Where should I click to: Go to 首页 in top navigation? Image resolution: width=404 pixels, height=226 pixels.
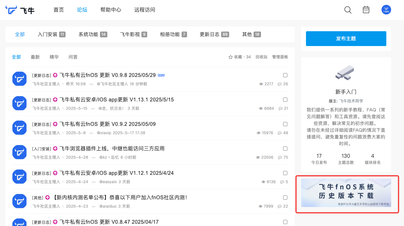tap(59, 10)
